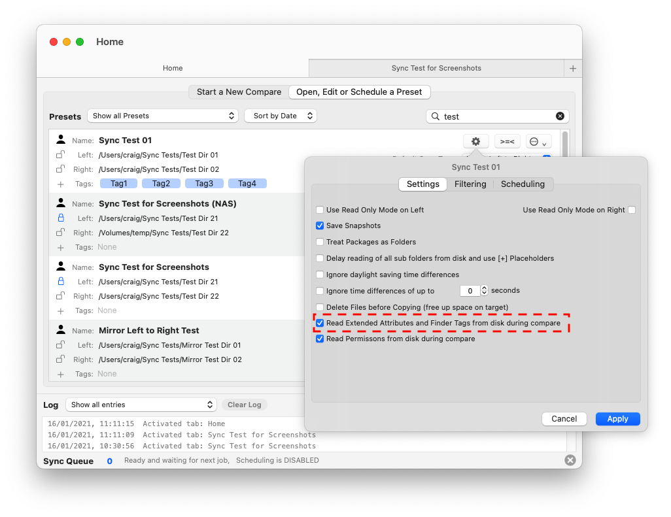This screenshot has width=671, height=517.
Task: Click the blue lock icon beside Test Dir 21 under Sync Test for Screenshots (NAS)
Action: [x=61, y=218]
